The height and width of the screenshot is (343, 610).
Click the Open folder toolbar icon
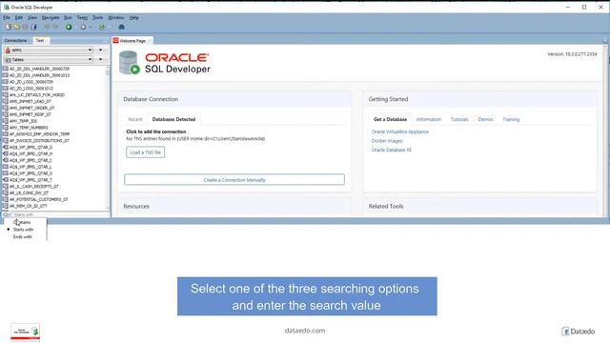(x=17, y=27)
